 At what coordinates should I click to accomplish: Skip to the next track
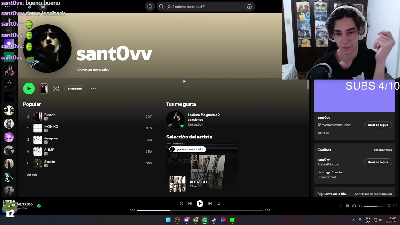[x=210, y=203]
